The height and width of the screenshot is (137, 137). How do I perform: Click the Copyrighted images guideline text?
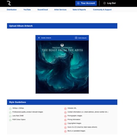(x=75, y=123)
